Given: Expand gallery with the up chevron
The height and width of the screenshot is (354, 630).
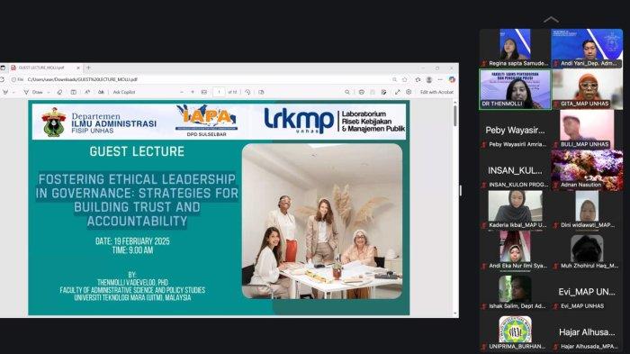Looking at the screenshot, I should coord(551,19).
